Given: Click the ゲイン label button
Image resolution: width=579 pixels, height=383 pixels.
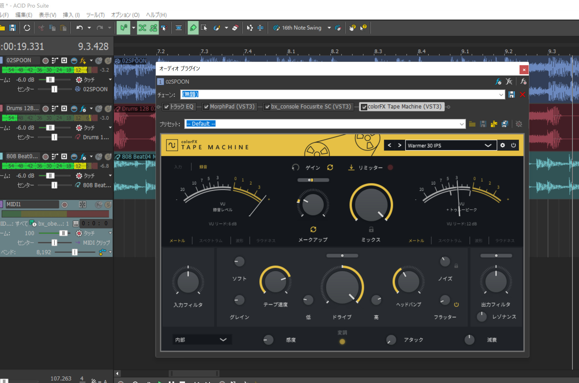Looking at the screenshot, I should tap(313, 168).
